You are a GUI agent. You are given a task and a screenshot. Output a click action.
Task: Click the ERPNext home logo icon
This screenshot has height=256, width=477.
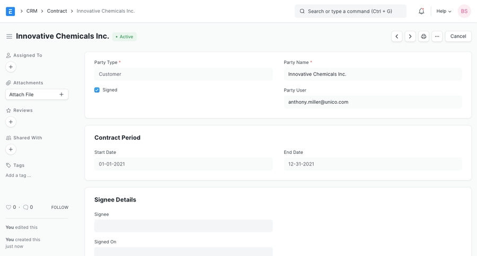click(10, 11)
